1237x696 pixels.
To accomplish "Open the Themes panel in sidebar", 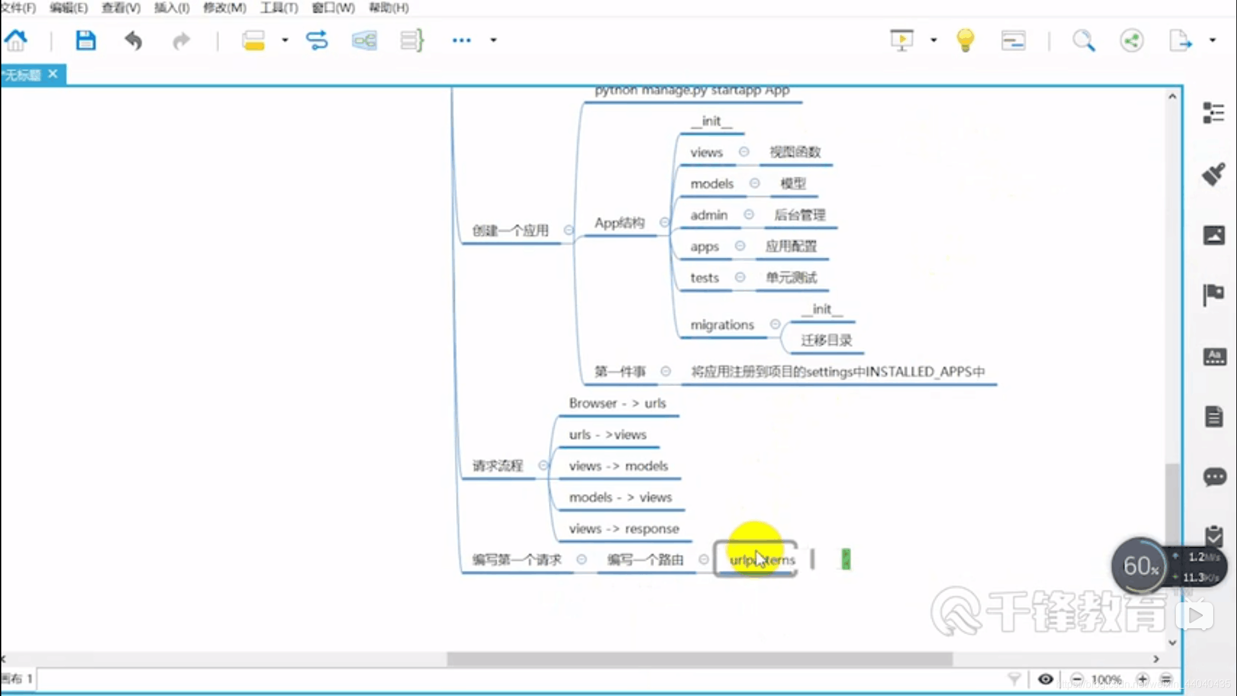I will tap(1215, 356).
